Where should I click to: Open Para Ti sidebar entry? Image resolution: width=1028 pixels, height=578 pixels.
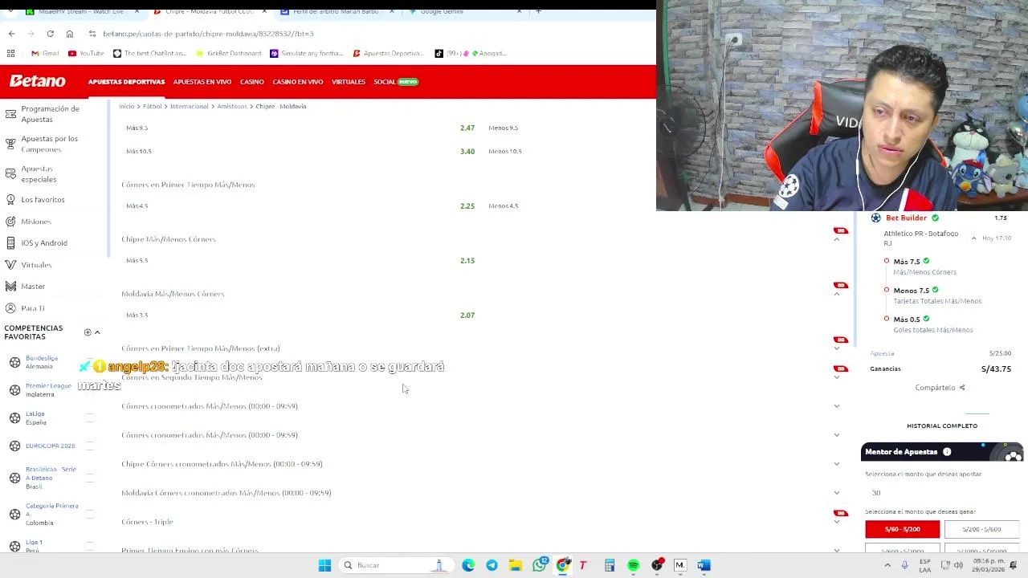(33, 307)
